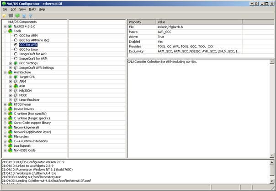Click the GCC Settings component icon
Viewport: 276px width, 191px height.
16,63
